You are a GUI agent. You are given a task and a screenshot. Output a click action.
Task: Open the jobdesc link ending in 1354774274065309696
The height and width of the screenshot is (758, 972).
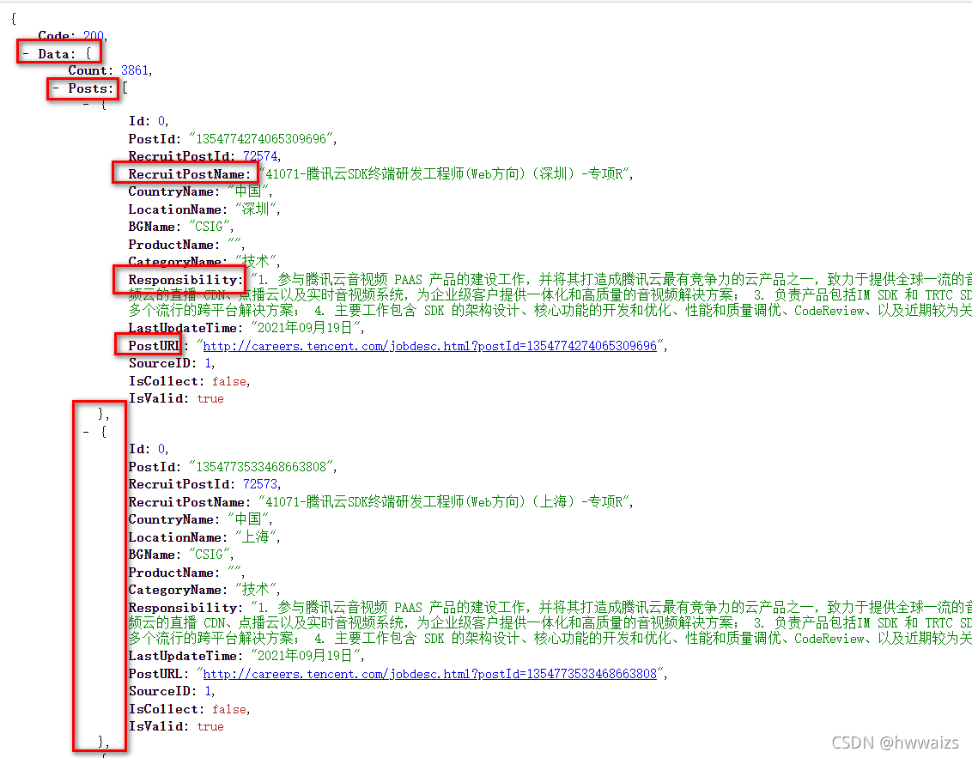(x=429, y=346)
